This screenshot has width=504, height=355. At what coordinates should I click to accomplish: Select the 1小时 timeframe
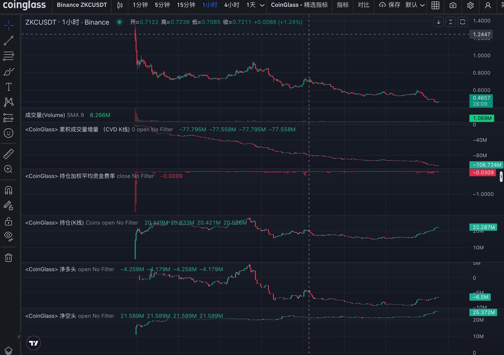point(210,5)
